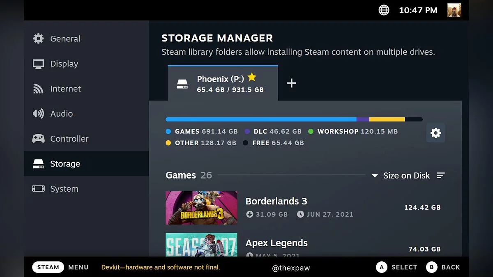Go to System settings menu item
493x277 pixels.
86,189
